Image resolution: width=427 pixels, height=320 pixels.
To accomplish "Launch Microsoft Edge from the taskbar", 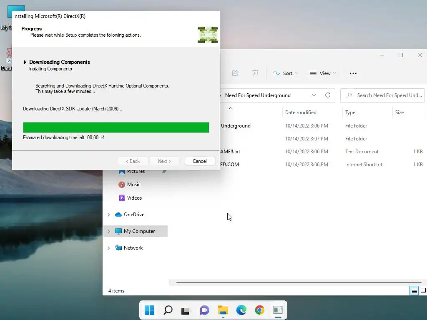I will point(241,310).
